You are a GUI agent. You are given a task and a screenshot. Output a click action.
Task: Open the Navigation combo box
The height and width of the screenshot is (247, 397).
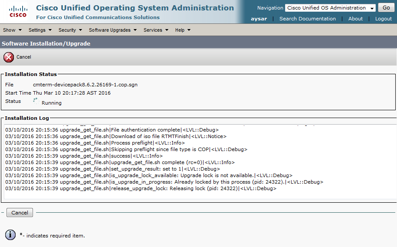click(x=330, y=8)
